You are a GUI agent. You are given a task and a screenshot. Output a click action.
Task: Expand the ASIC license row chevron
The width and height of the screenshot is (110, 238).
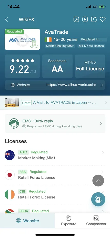103,152
